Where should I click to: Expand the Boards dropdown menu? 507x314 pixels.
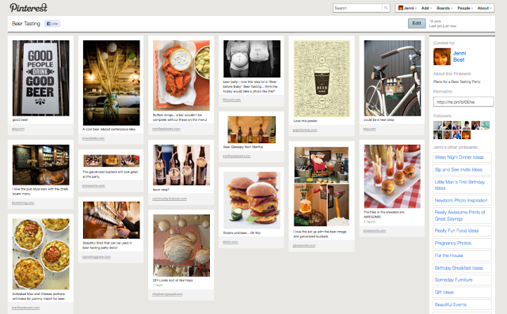click(x=444, y=8)
